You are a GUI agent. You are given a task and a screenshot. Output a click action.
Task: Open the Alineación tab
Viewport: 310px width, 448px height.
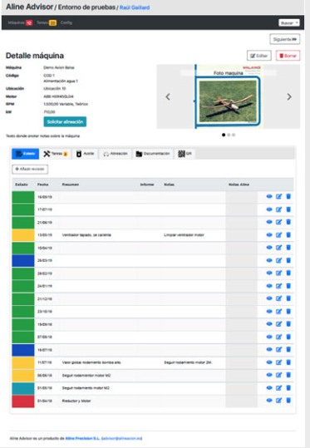pos(116,154)
